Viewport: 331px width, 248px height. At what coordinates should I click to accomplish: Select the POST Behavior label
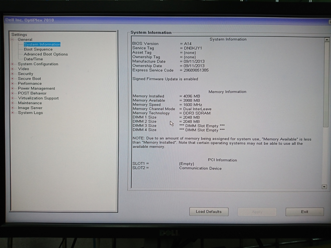[32, 93]
